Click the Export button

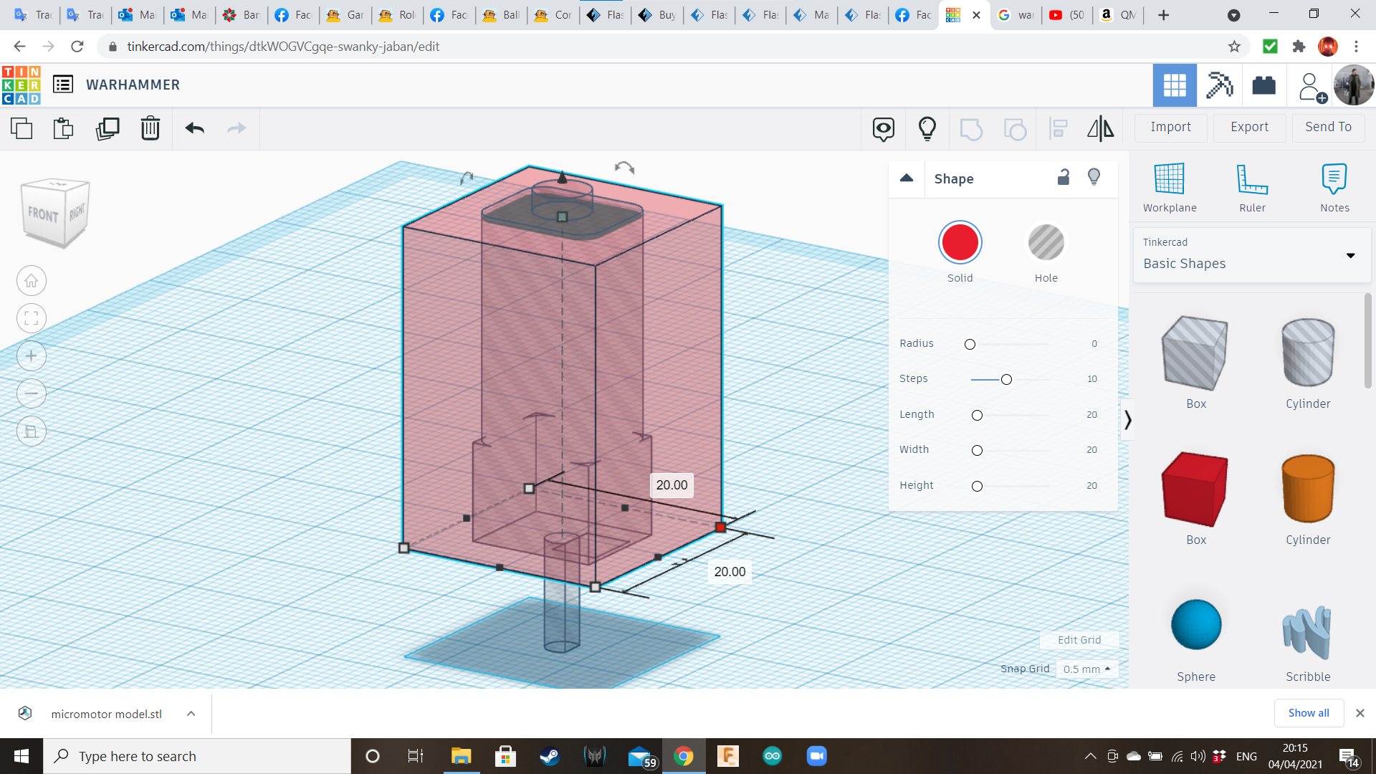pos(1249,127)
